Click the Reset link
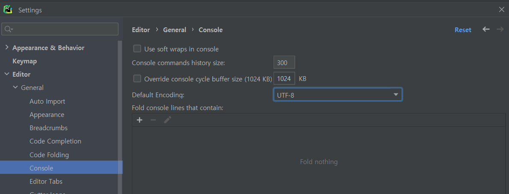509x194 pixels. tap(463, 30)
